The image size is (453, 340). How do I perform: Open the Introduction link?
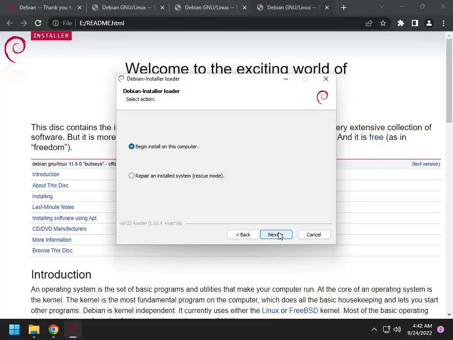pyautogui.click(x=46, y=174)
